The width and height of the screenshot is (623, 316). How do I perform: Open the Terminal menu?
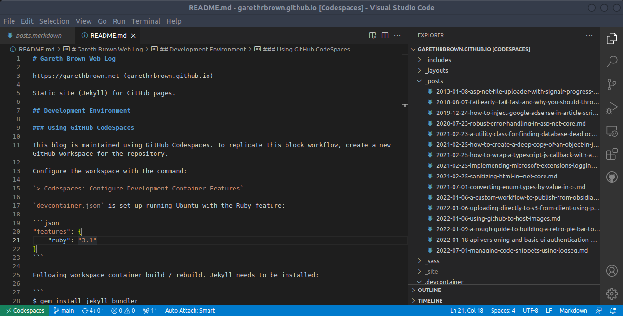pyautogui.click(x=146, y=21)
